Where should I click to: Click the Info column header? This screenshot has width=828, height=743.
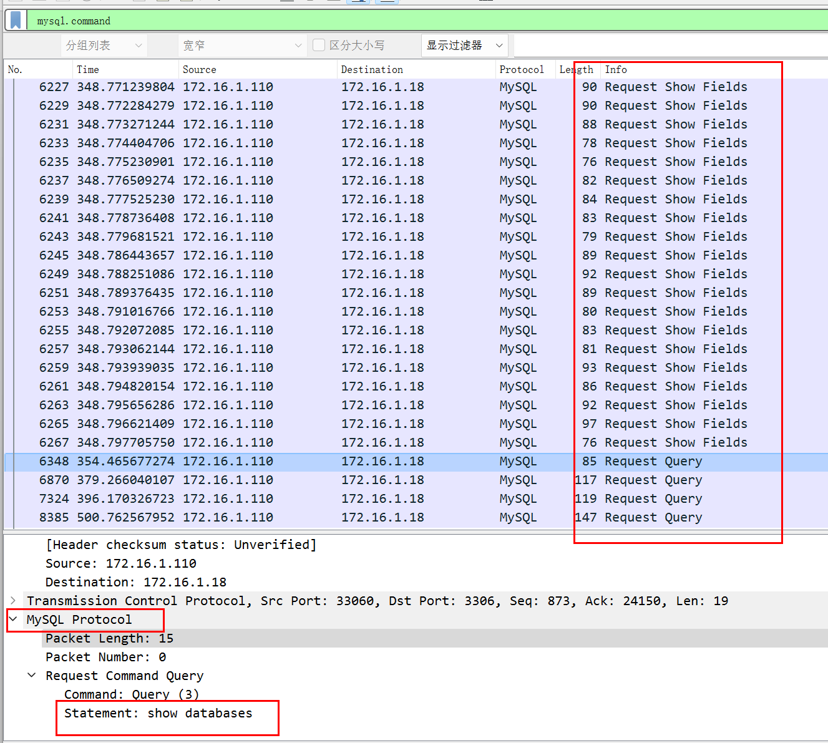coord(714,70)
